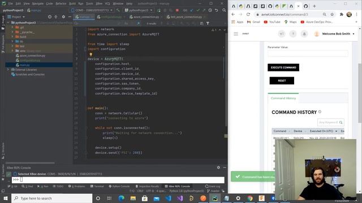Click the Git commit checkmark icon
362x203 pixels.
198,10
